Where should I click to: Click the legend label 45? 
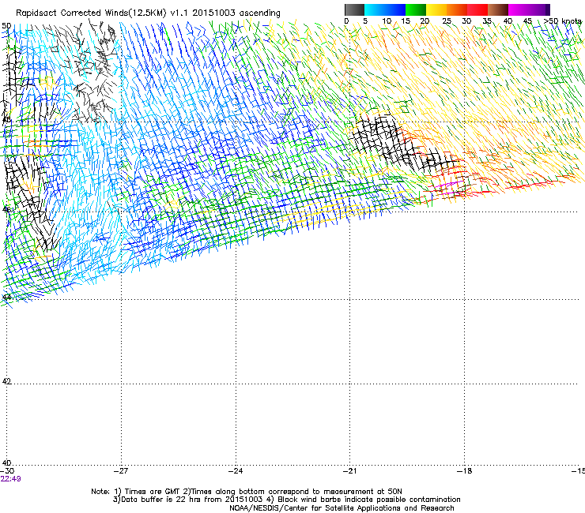pyautogui.click(x=527, y=21)
